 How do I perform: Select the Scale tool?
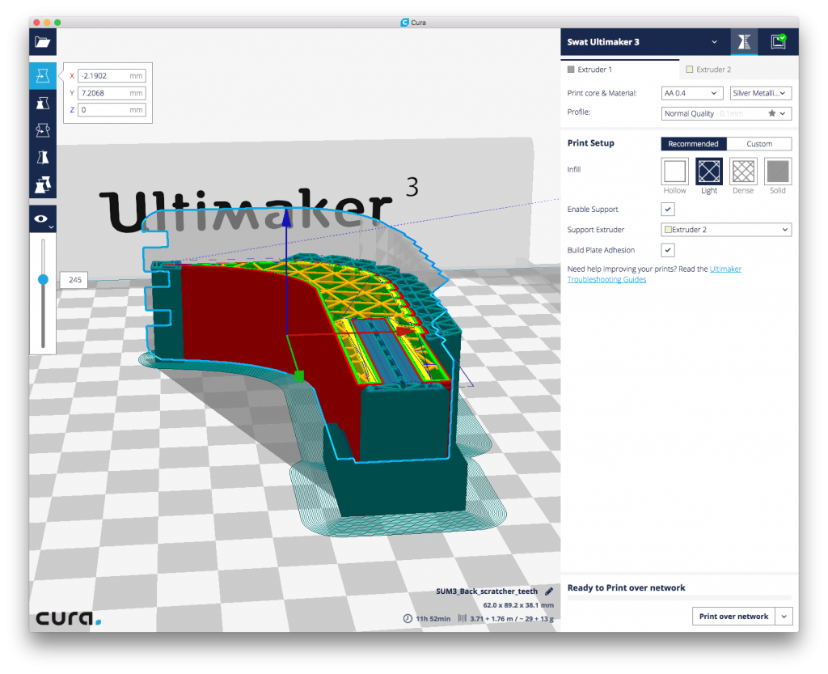(43, 103)
